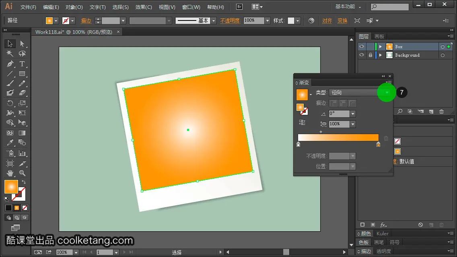The width and height of the screenshot is (457, 257).
Task: Select the Eyedropper tool
Action: pyautogui.click(x=10, y=143)
